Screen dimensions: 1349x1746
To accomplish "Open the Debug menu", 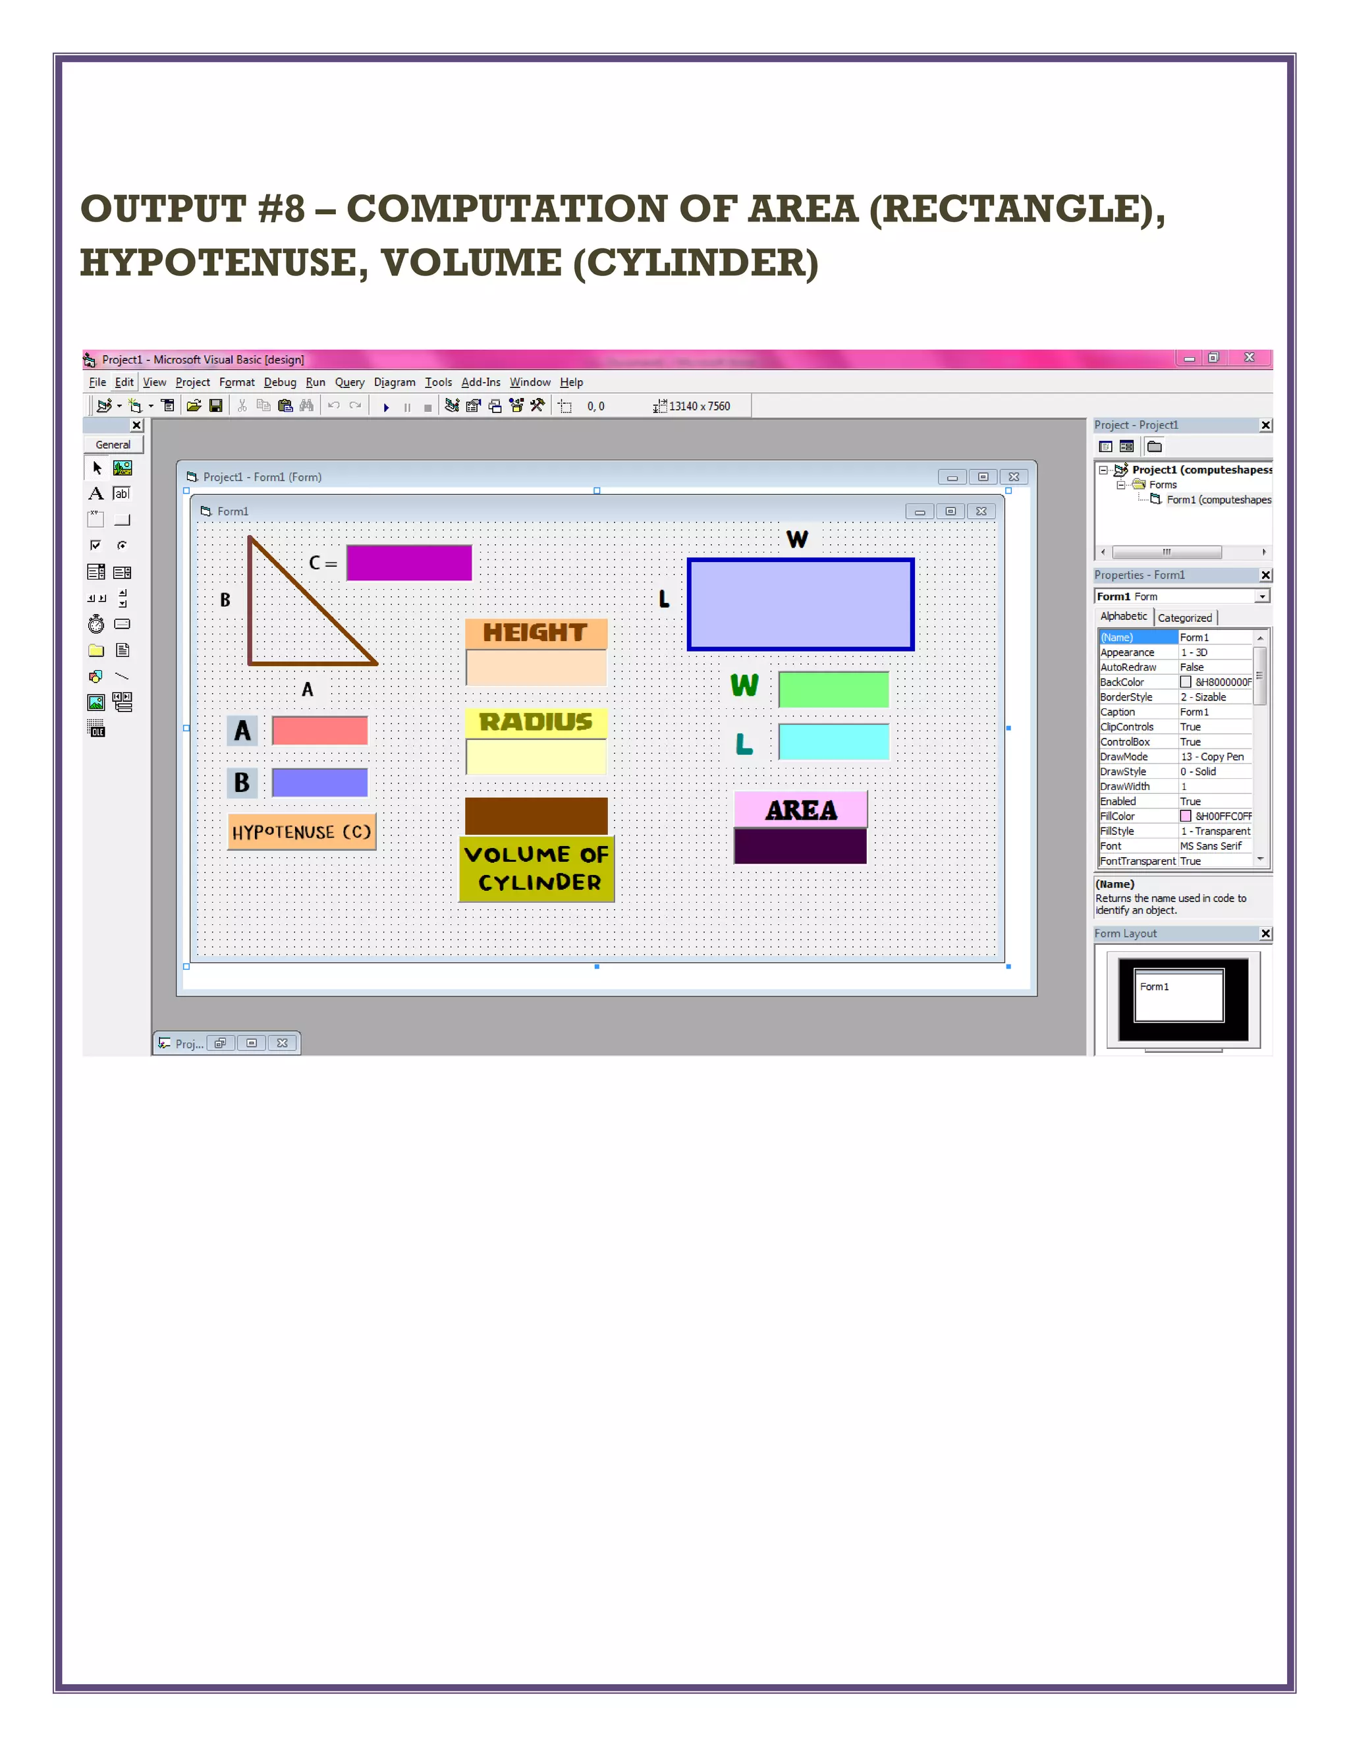I will pyautogui.click(x=280, y=382).
